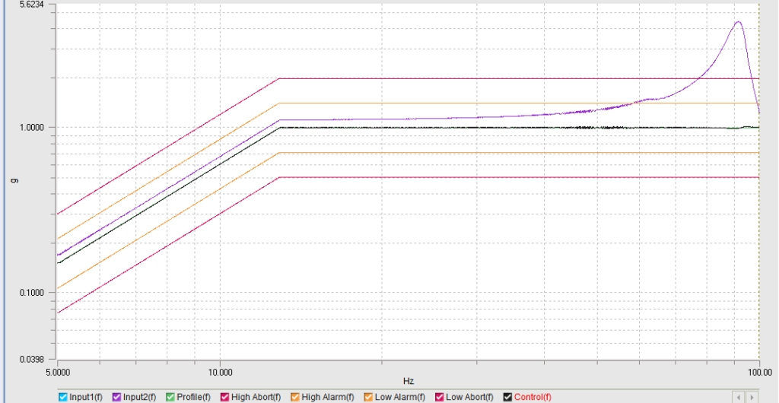Toggle the Input1(f) trace checkbox
The width and height of the screenshot is (779, 403).
click(63, 397)
